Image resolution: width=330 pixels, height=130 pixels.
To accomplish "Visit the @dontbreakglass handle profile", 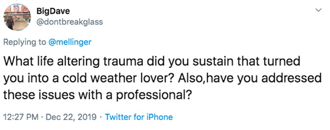I will [x=69, y=22].
